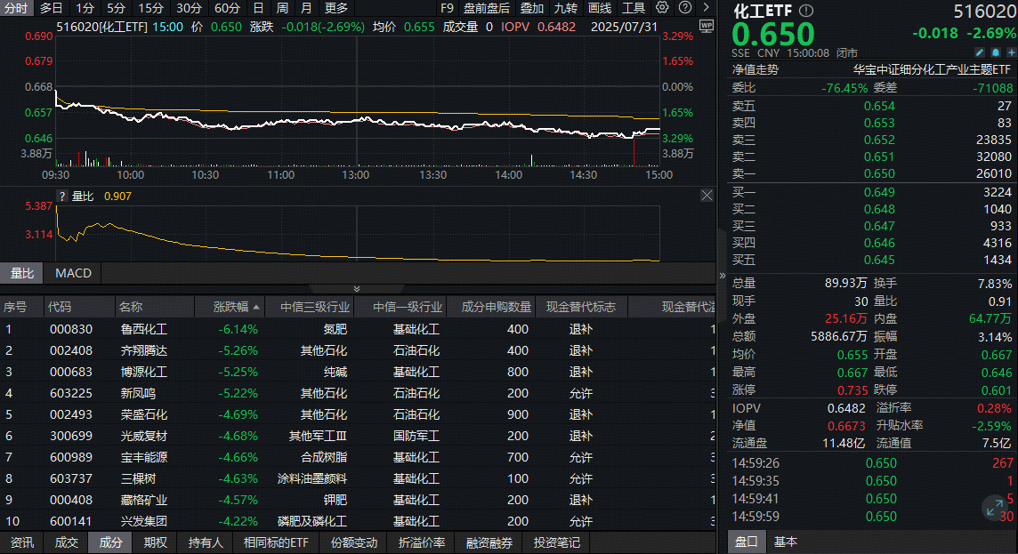Open chart settings gear icon

tap(661, 8)
